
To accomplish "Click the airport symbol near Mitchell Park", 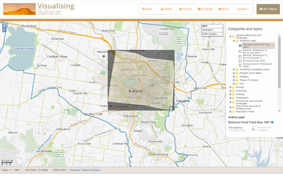I will [104, 56].
